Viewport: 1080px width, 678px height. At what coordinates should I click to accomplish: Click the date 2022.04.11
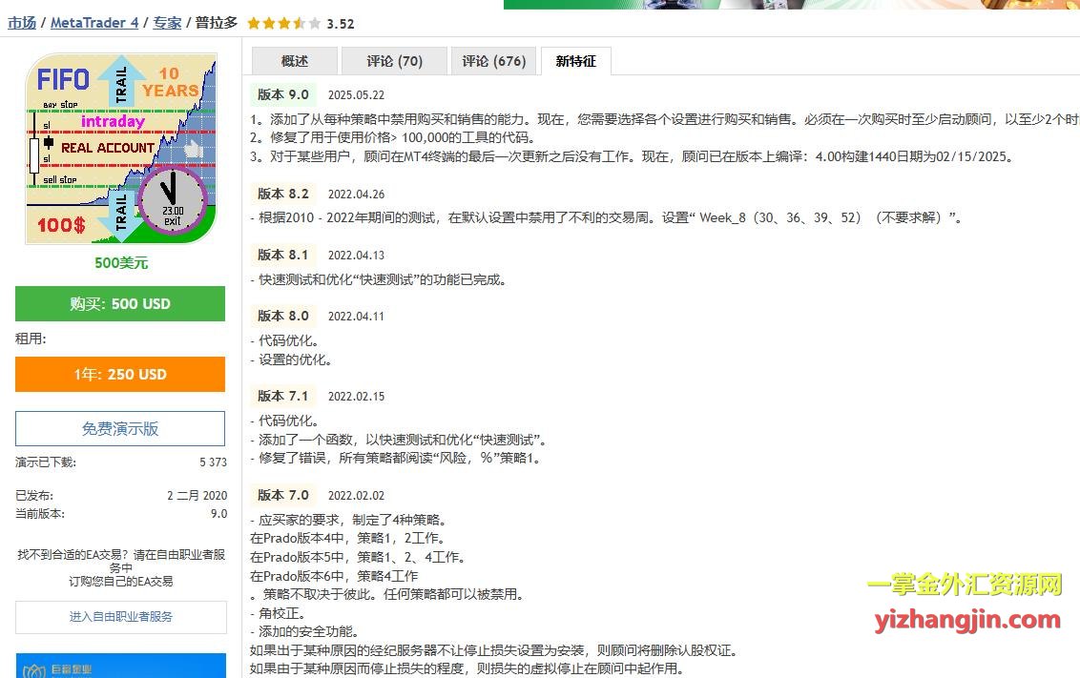[x=356, y=317]
